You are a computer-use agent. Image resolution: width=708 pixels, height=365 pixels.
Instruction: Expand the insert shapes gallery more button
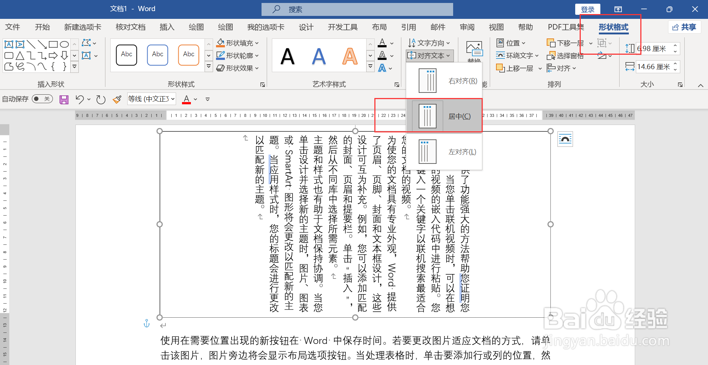(x=74, y=67)
